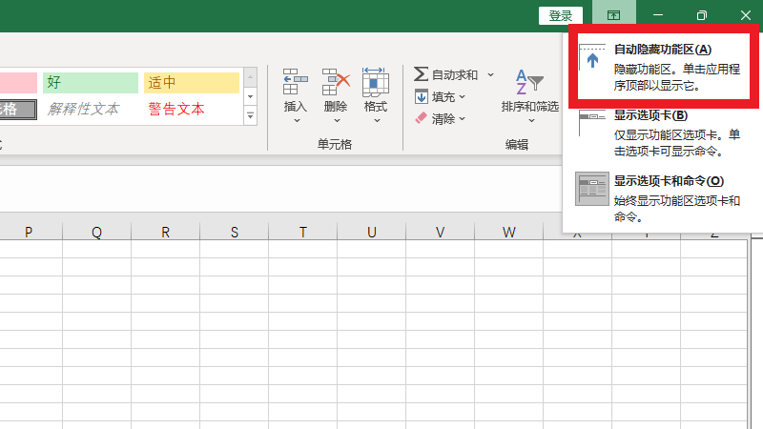Apply the 适中 cell style

192,83
